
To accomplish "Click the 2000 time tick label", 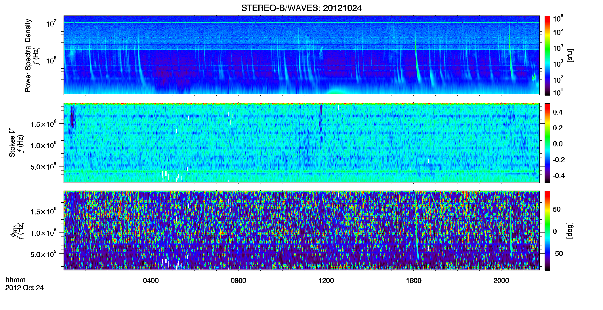I will pos(501,280).
